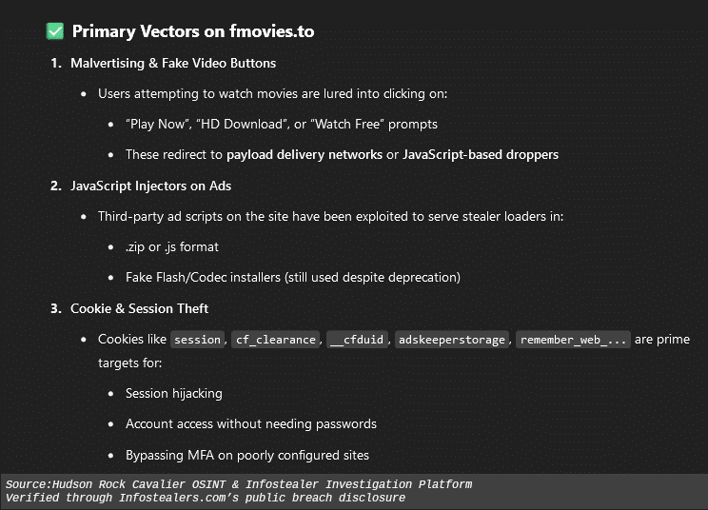Click the "remember_web_..." code chip
The width and height of the screenshot is (708, 510).
tap(573, 340)
